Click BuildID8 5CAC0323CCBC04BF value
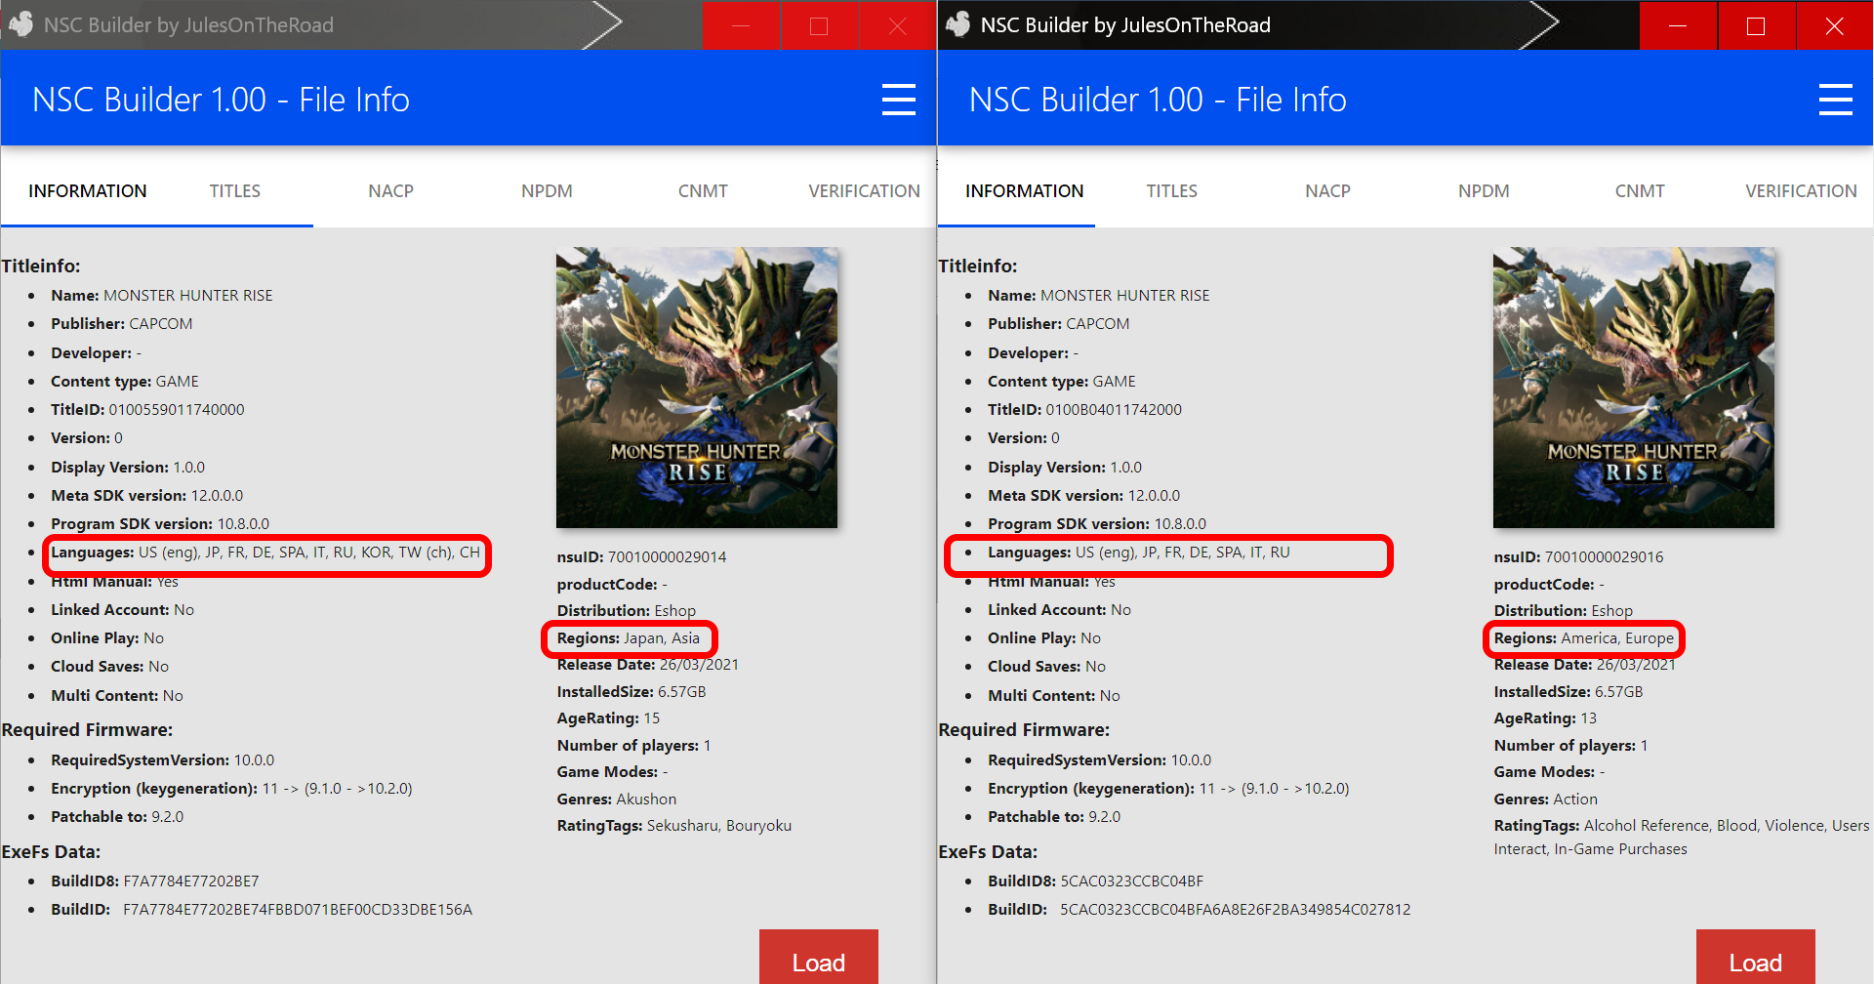1874x984 pixels. tap(1132, 881)
